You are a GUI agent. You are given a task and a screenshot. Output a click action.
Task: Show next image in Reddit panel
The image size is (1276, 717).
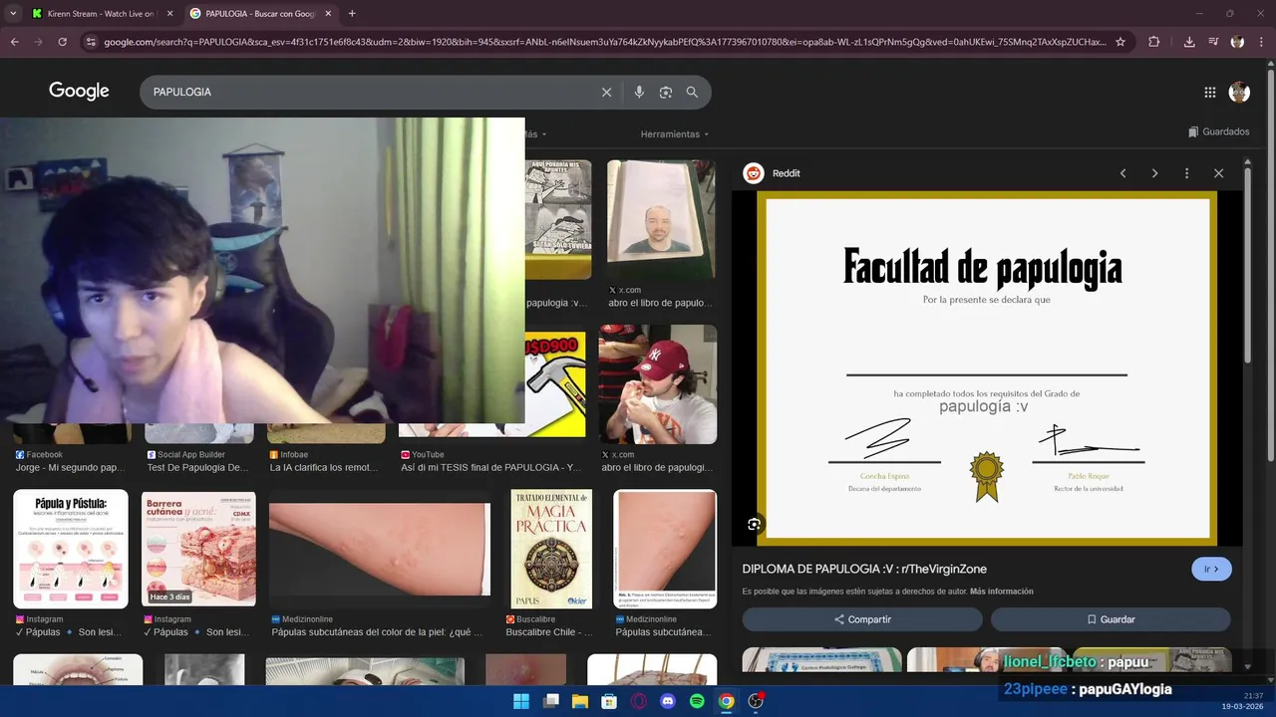point(1154,173)
